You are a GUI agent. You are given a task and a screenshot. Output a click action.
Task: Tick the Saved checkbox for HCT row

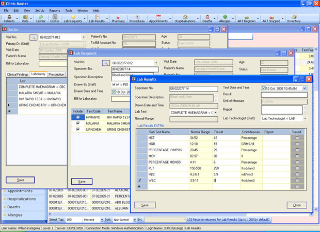coord(297,138)
